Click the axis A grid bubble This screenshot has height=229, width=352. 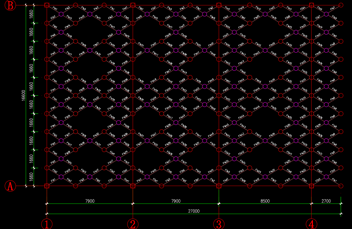pos(10,186)
